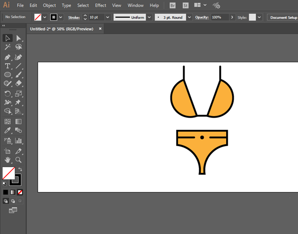Click the Fill color box in toolbox
Image resolution: width=298 pixels, height=234 pixels.
point(8,172)
